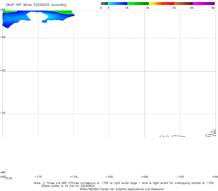Click longitude label '-175'

click(38, 177)
